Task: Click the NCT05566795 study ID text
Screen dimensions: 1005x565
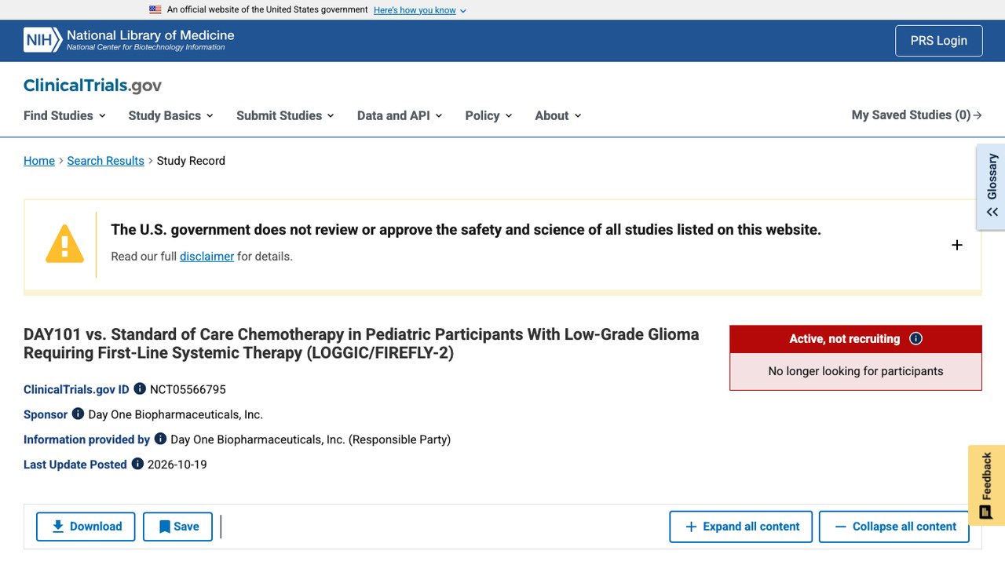Action: tap(188, 389)
